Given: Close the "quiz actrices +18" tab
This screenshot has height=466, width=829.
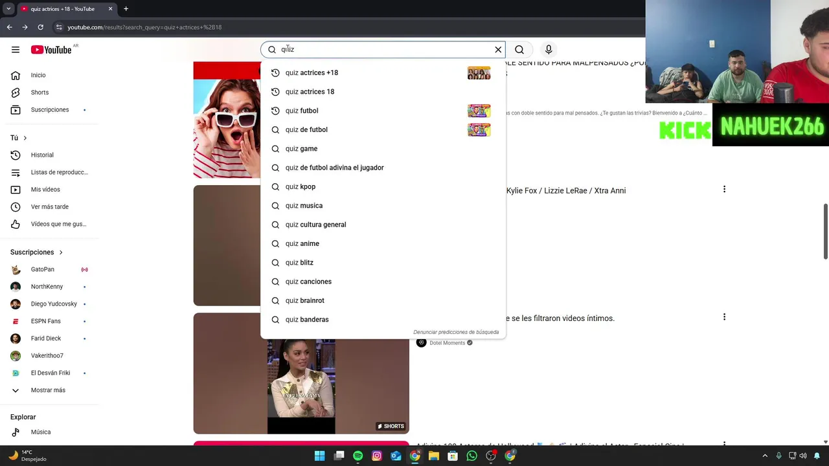Looking at the screenshot, I should pyautogui.click(x=110, y=9).
